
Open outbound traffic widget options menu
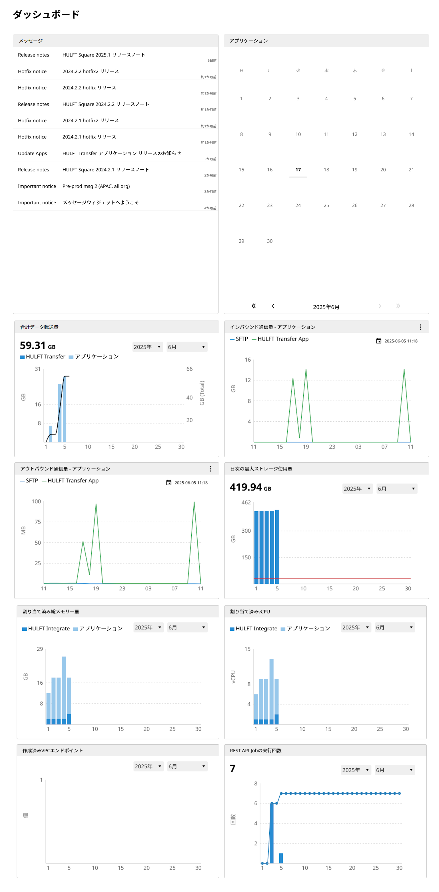[210, 468]
